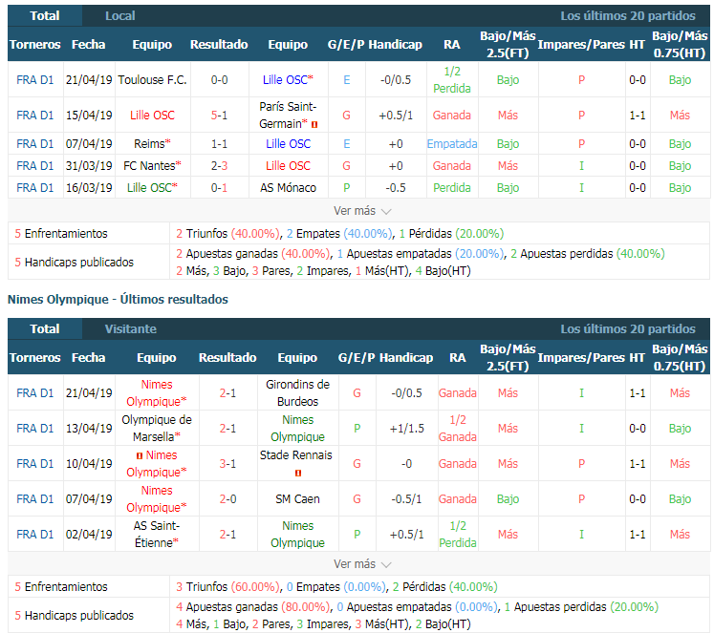Image resolution: width=714 pixels, height=633 pixels.
Task: Open Olympique de Marsella team link
Action: pos(157,429)
